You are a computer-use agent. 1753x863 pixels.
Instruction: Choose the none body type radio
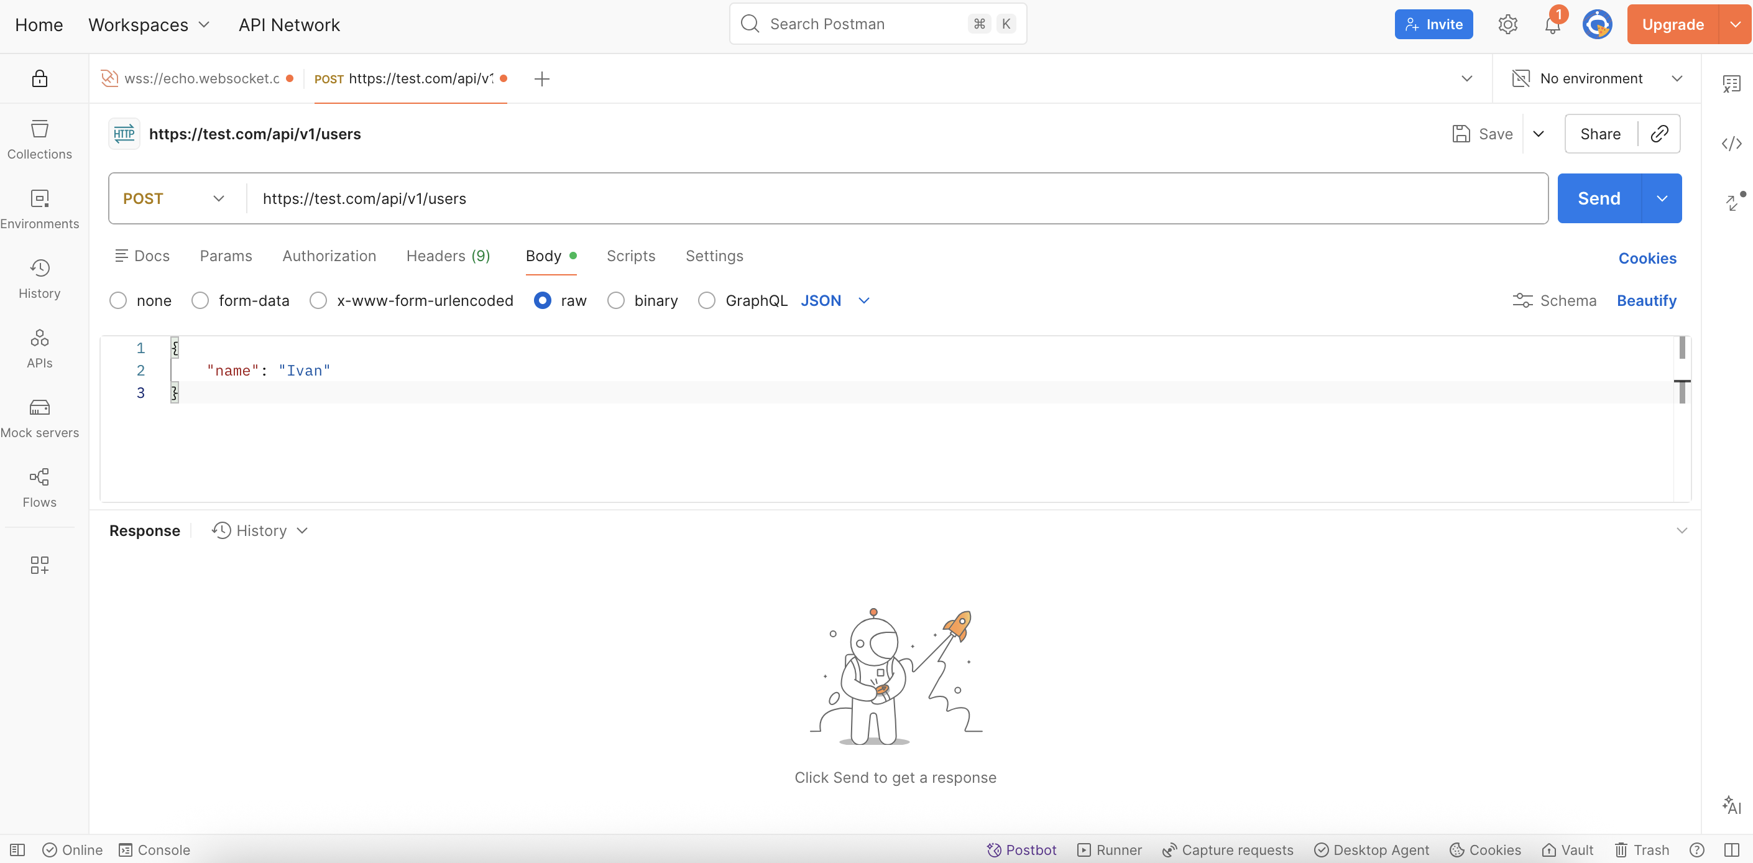point(118,301)
